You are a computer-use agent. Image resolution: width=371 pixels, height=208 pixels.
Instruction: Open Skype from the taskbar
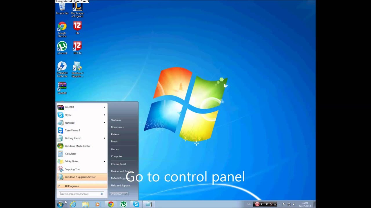pyautogui.click(x=136, y=204)
